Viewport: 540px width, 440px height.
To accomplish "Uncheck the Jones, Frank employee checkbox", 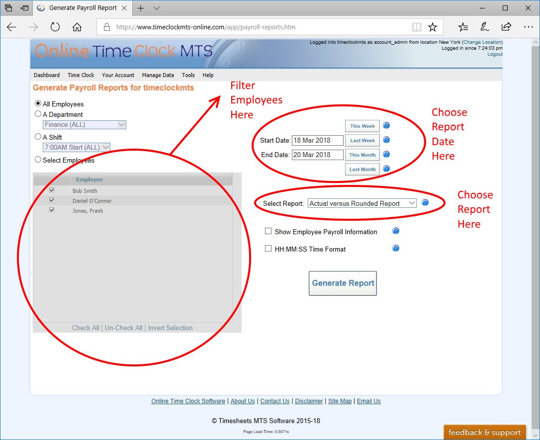I will (x=52, y=210).
